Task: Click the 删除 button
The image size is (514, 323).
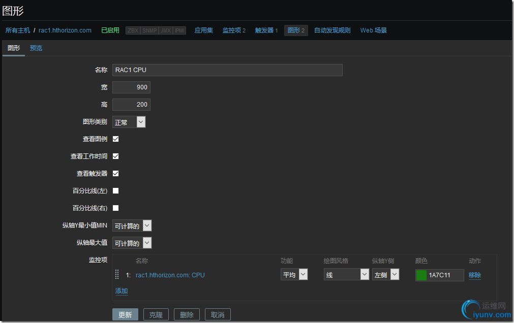Action: pyautogui.click(x=187, y=314)
